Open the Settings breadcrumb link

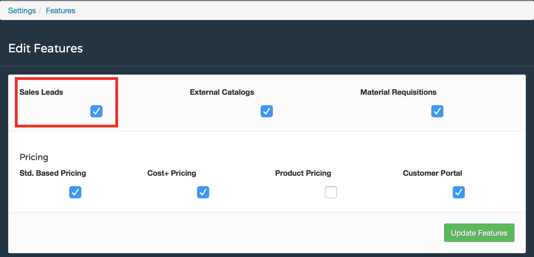tap(22, 10)
